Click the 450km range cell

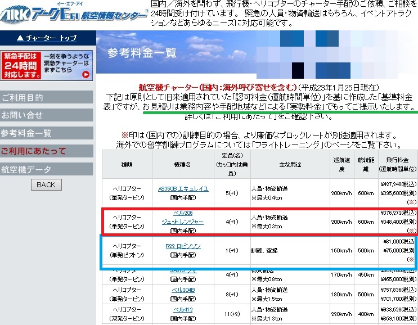pos(366,274)
